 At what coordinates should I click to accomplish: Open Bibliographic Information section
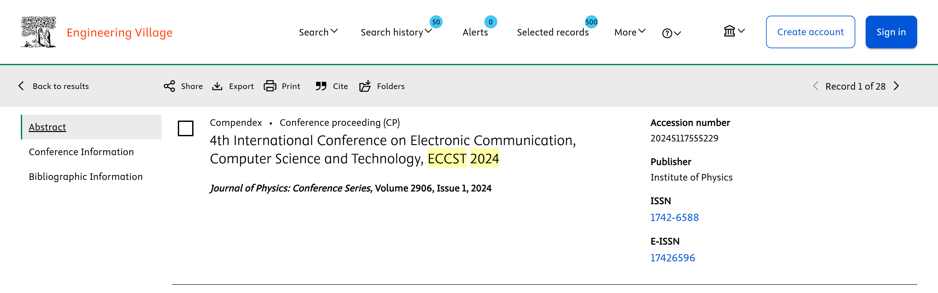86,176
